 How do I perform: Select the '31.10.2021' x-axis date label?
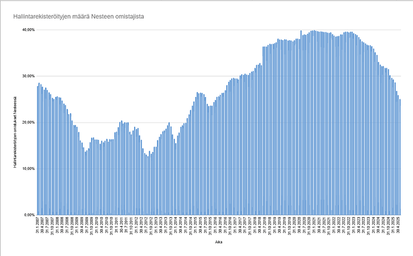click(x=329, y=226)
